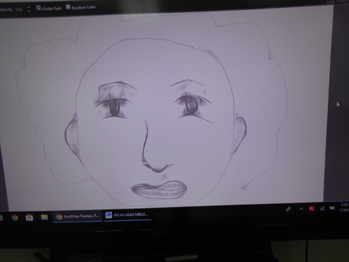This screenshot has width=349, height=262.
Task: Click the red antivirus tray icon
Action: pyautogui.click(x=312, y=209)
